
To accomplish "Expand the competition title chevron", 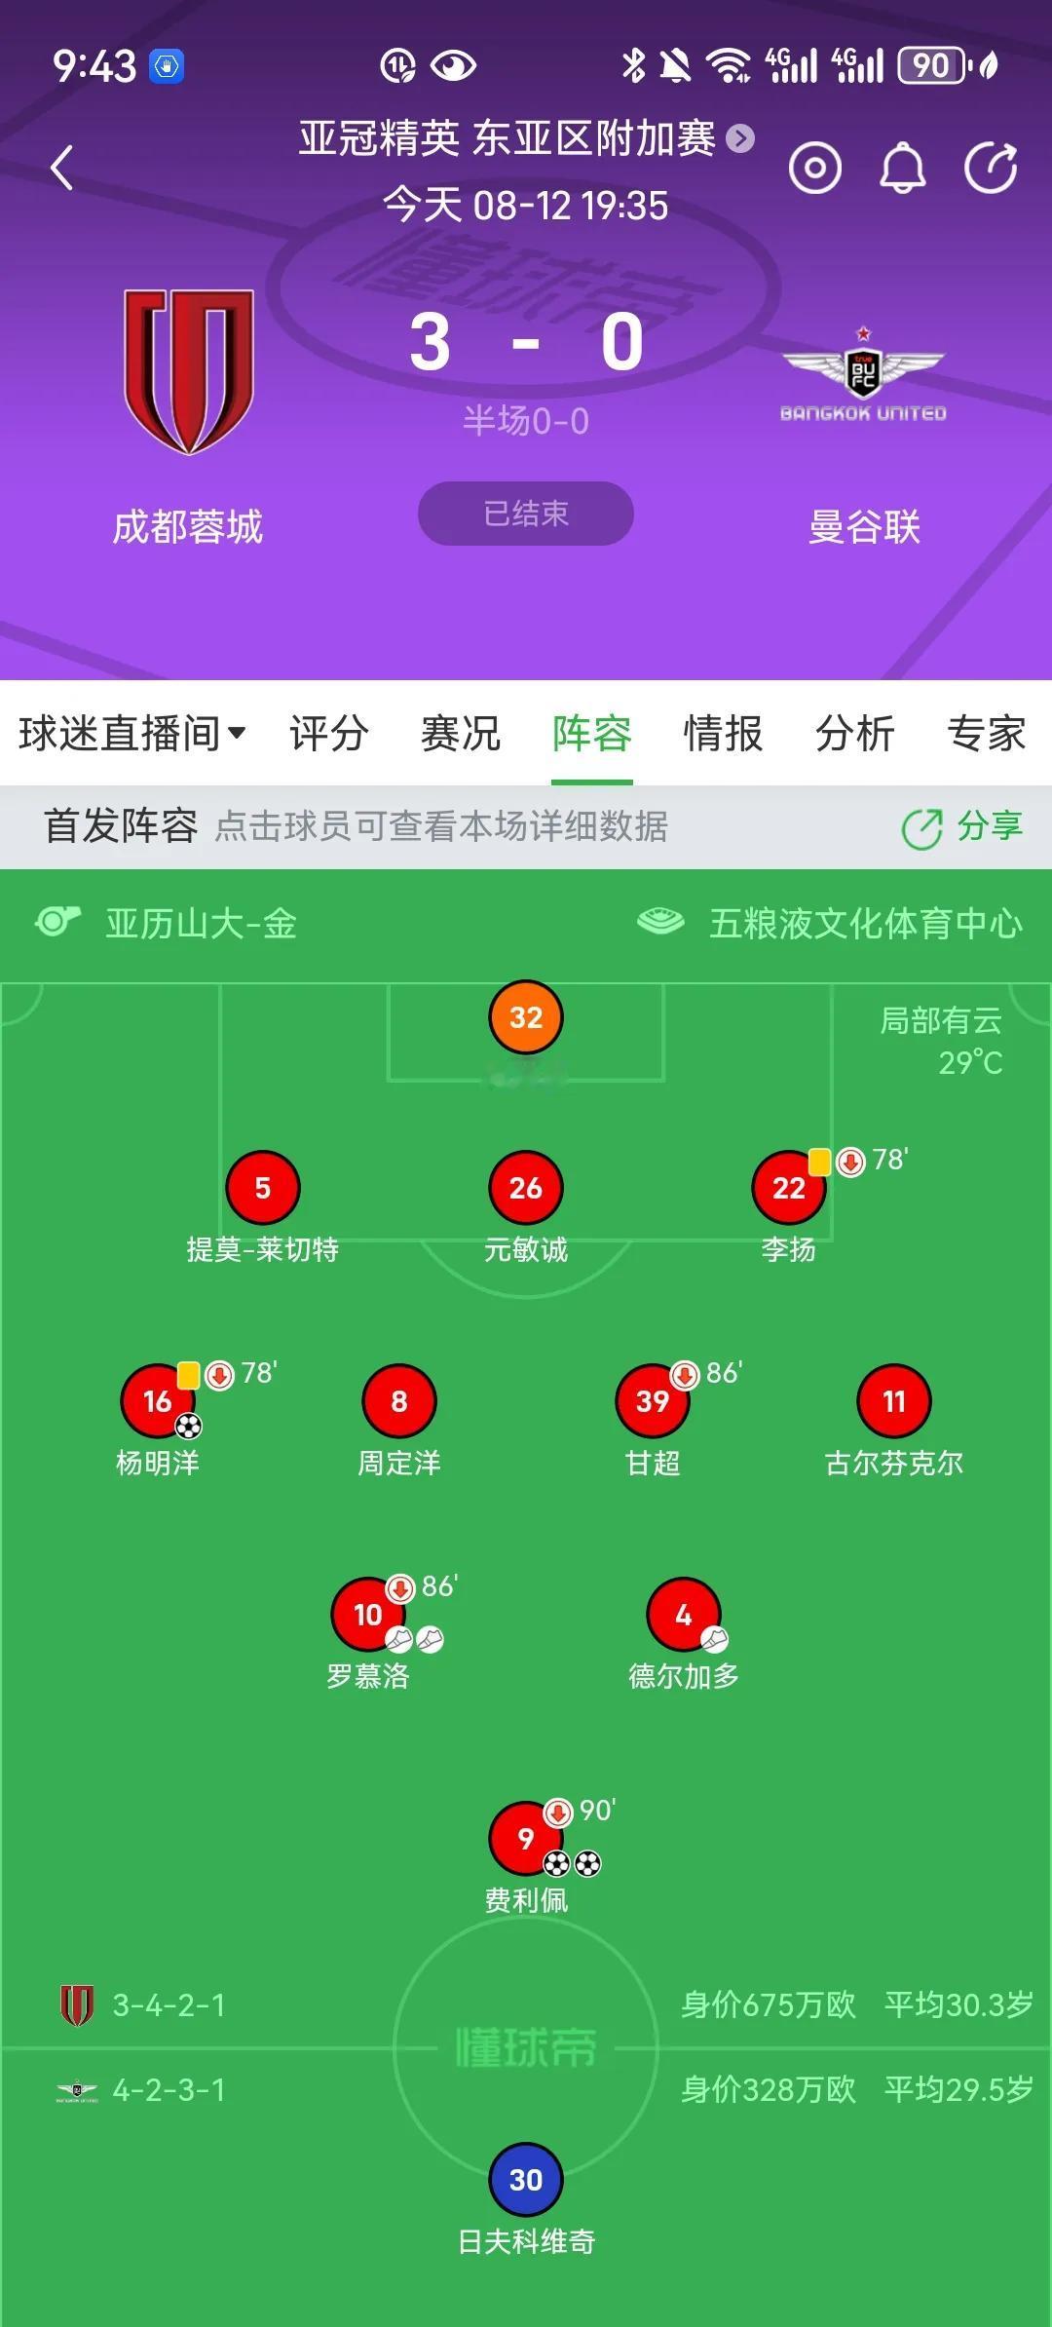I will pos(740,139).
